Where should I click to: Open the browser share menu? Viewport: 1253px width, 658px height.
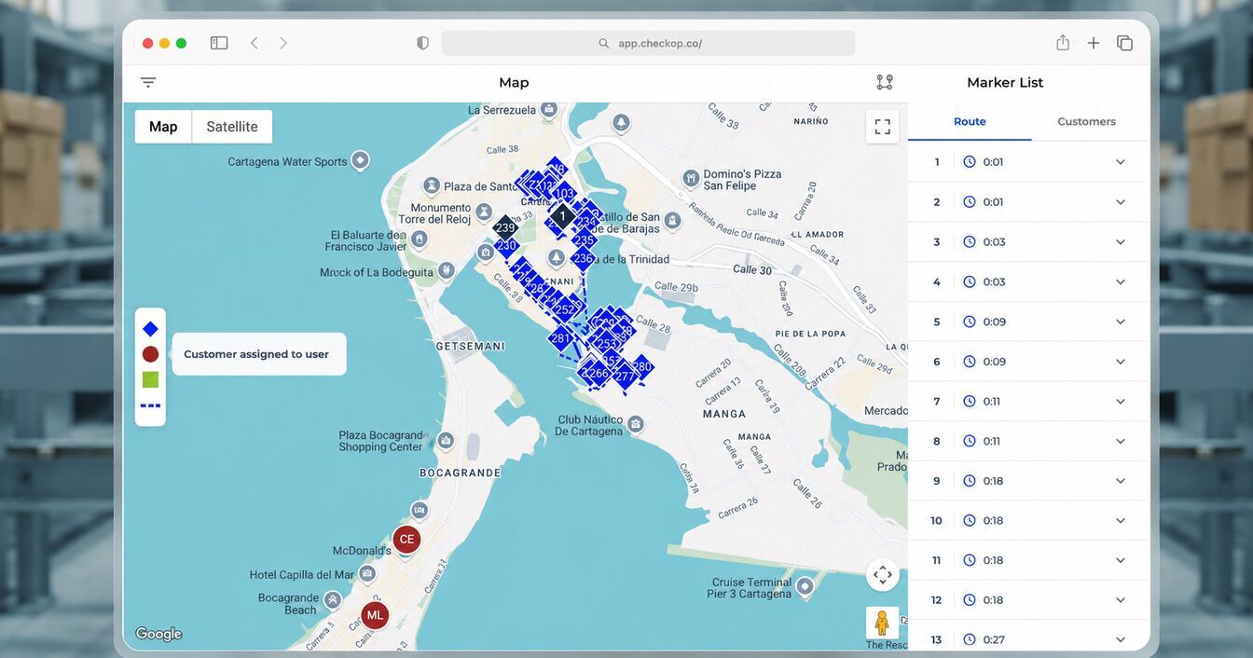[x=1063, y=43]
